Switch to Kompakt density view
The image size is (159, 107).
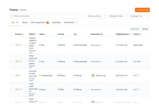145,29
